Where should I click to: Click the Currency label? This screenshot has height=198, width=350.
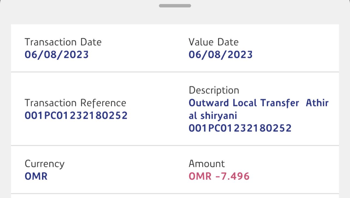click(x=44, y=164)
